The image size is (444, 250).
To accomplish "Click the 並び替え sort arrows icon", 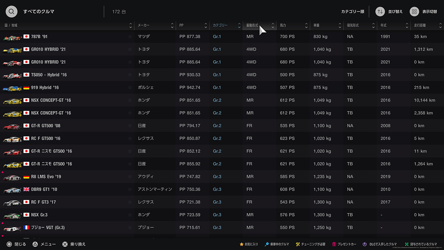I will [x=380, y=11].
